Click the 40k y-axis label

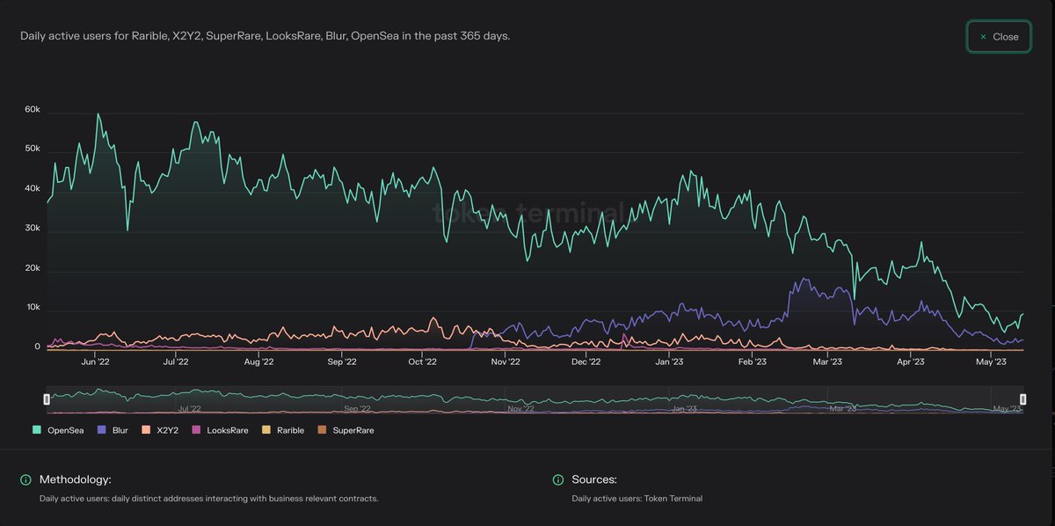pyautogui.click(x=33, y=188)
